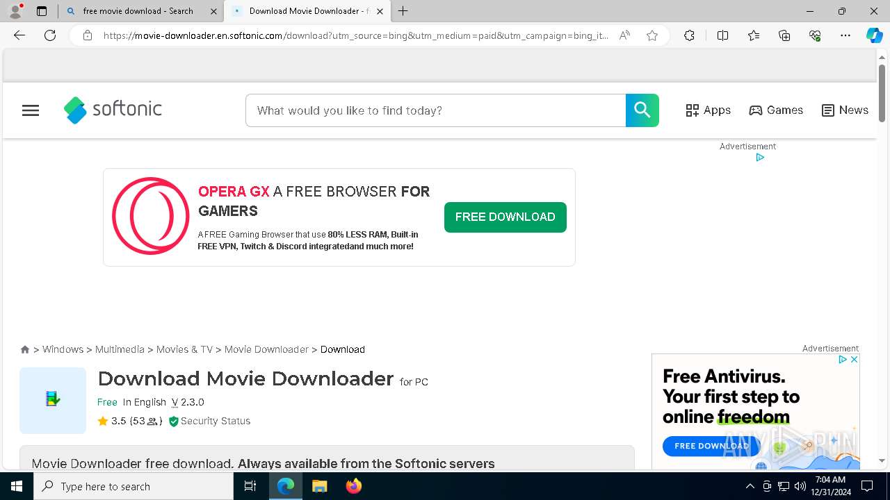The width and height of the screenshot is (890, 500).
Task: Click the Softonic logo
Action: coord(113,110)
